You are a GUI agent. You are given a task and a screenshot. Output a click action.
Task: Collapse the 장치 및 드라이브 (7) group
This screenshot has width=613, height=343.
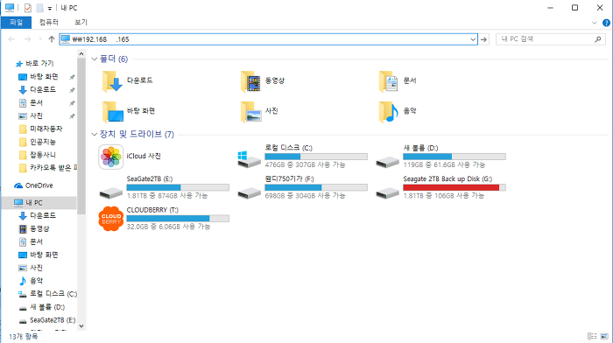click(x=94, y=135)
